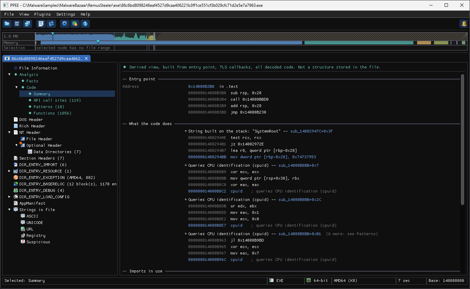Open help with the question mark icon
470x289 pixels.
click(85, 24)
